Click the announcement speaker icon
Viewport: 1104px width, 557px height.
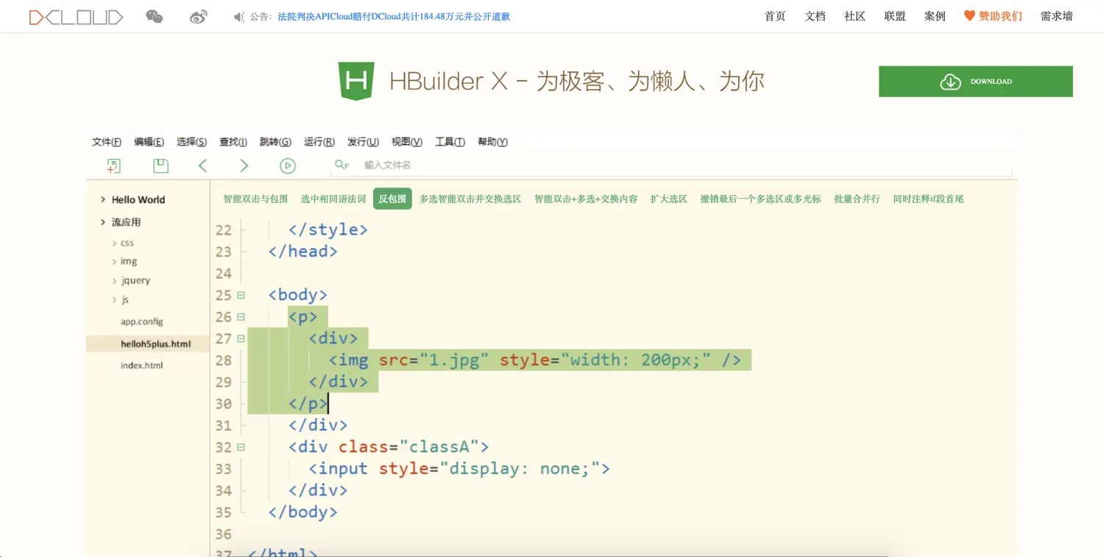239,17
